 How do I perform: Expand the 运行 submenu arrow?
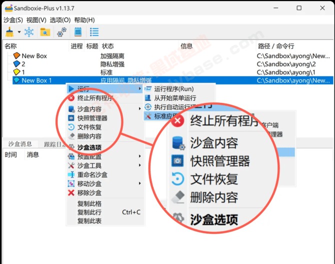(139, 88)
